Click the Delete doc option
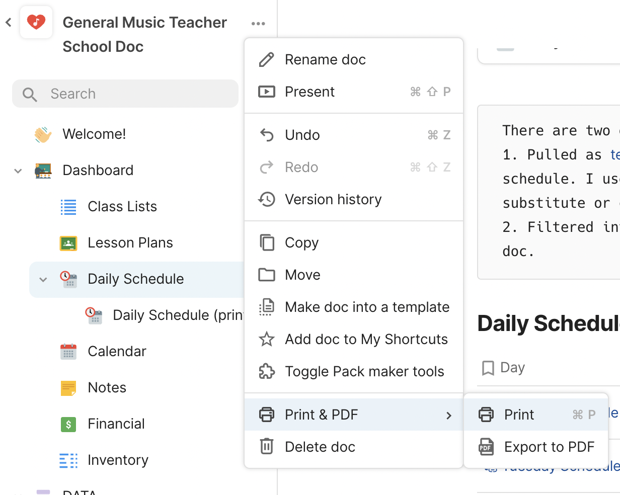The image size is (620, 495). tap(320, 447)
